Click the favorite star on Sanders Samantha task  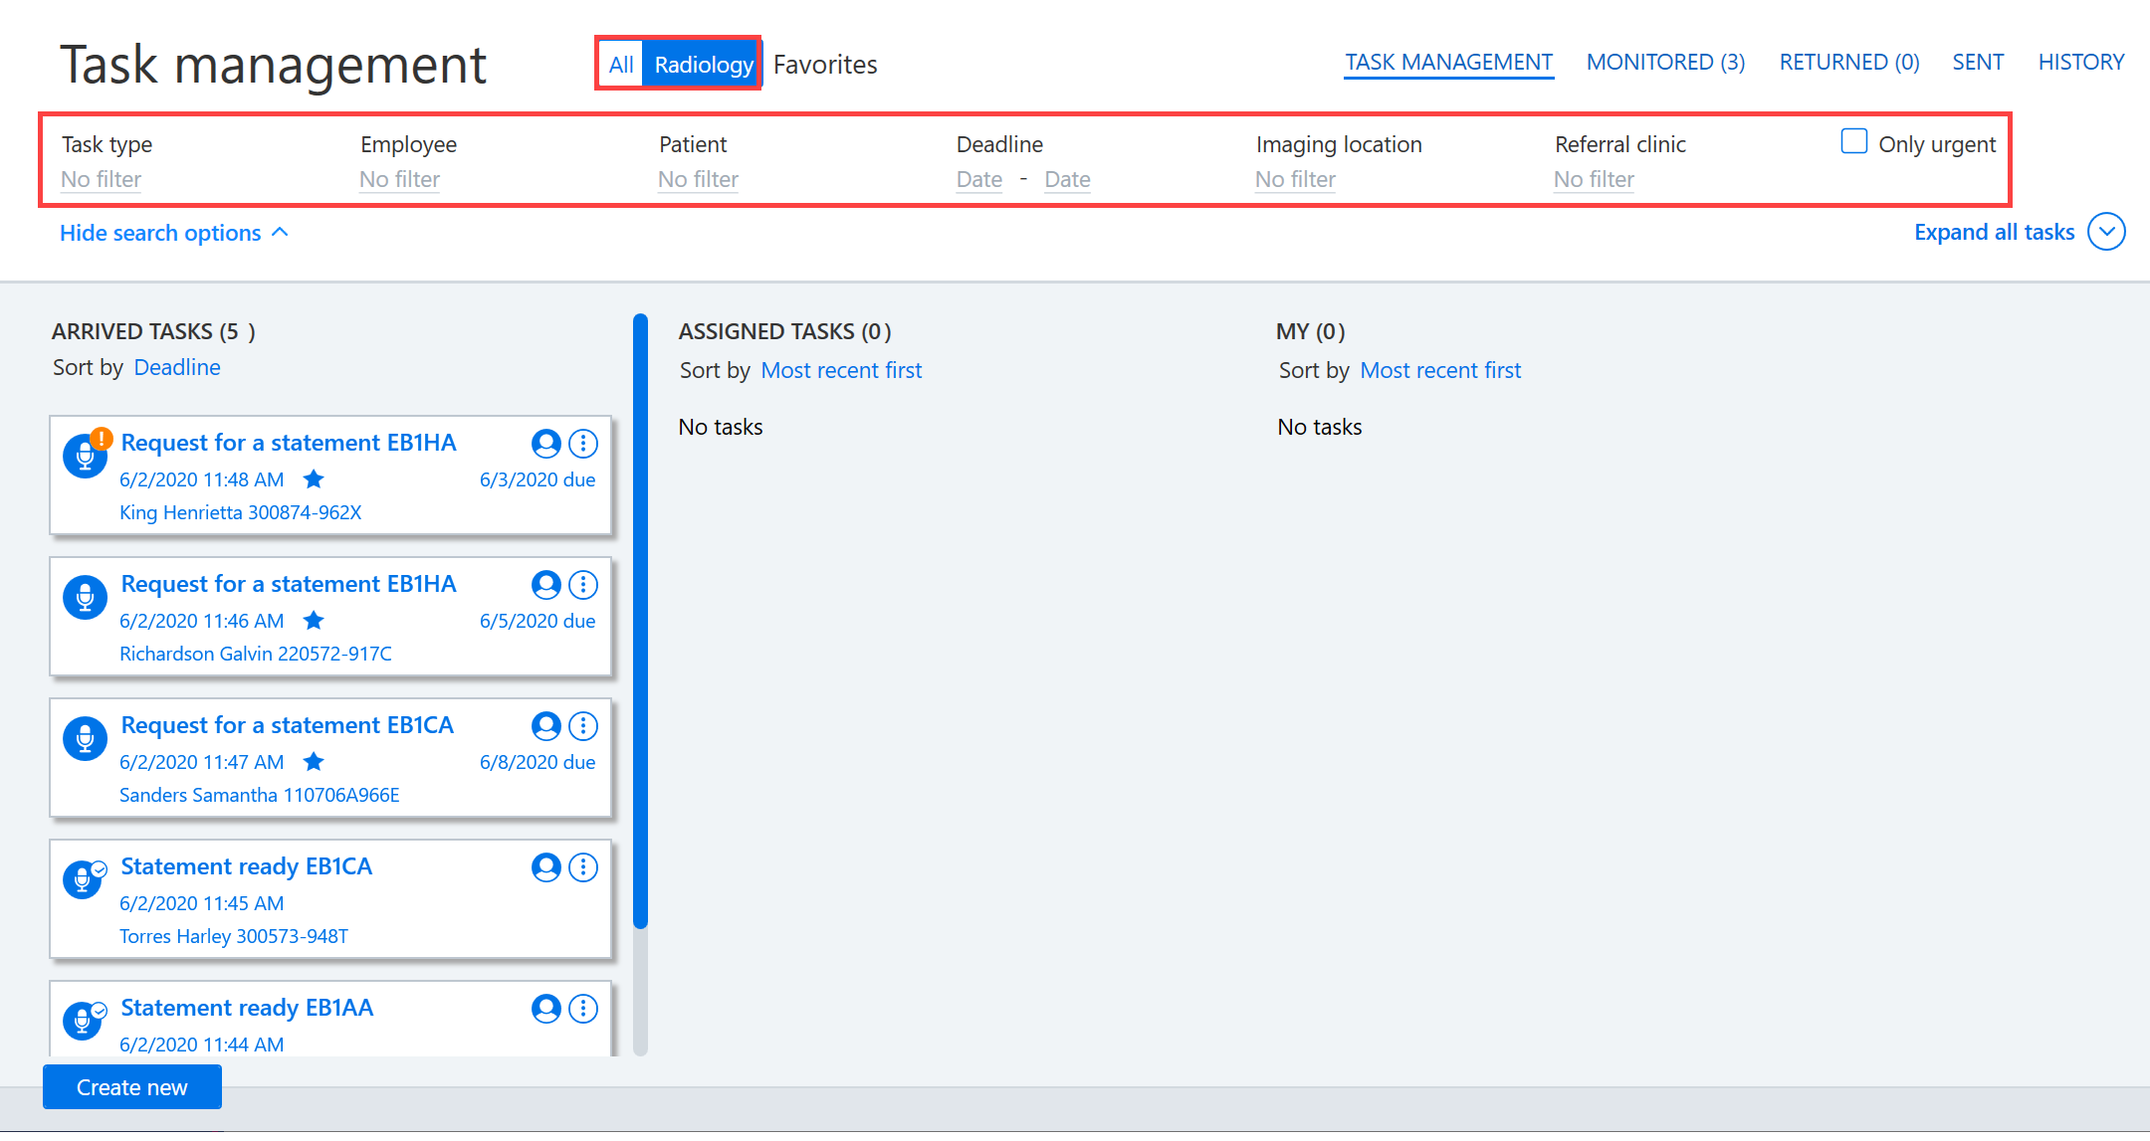(x=314, y=762)
